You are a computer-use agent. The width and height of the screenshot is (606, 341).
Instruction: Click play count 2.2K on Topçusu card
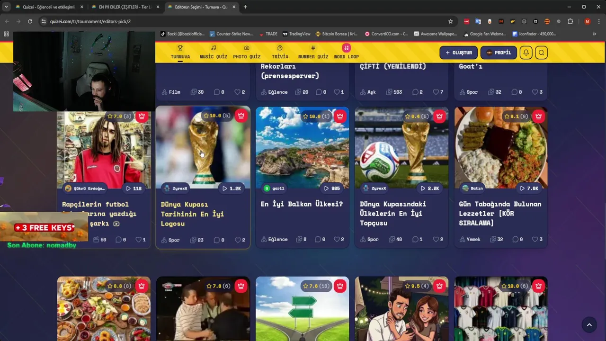coord(430,188)
